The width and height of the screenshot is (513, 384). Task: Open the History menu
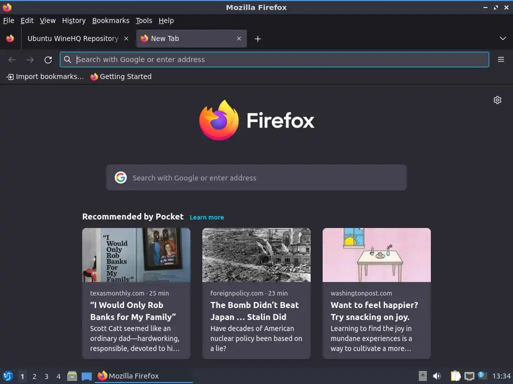(x=74, y=20)
